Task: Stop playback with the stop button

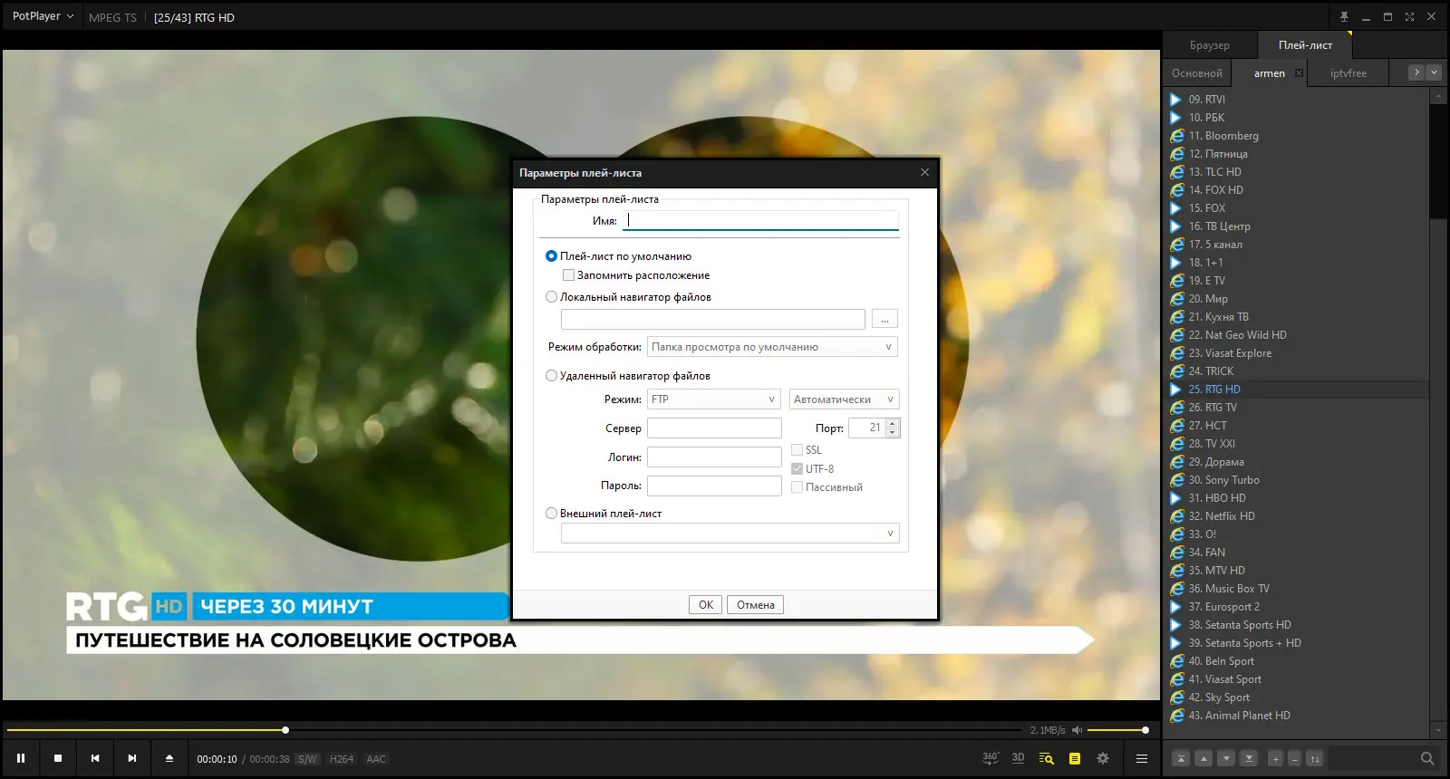Action: click(x=58, y=758)
